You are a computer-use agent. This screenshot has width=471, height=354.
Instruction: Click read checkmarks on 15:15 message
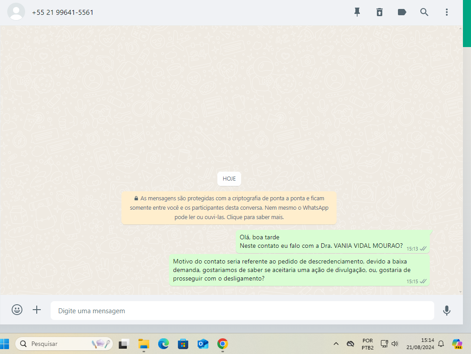[x=423, y=281]
